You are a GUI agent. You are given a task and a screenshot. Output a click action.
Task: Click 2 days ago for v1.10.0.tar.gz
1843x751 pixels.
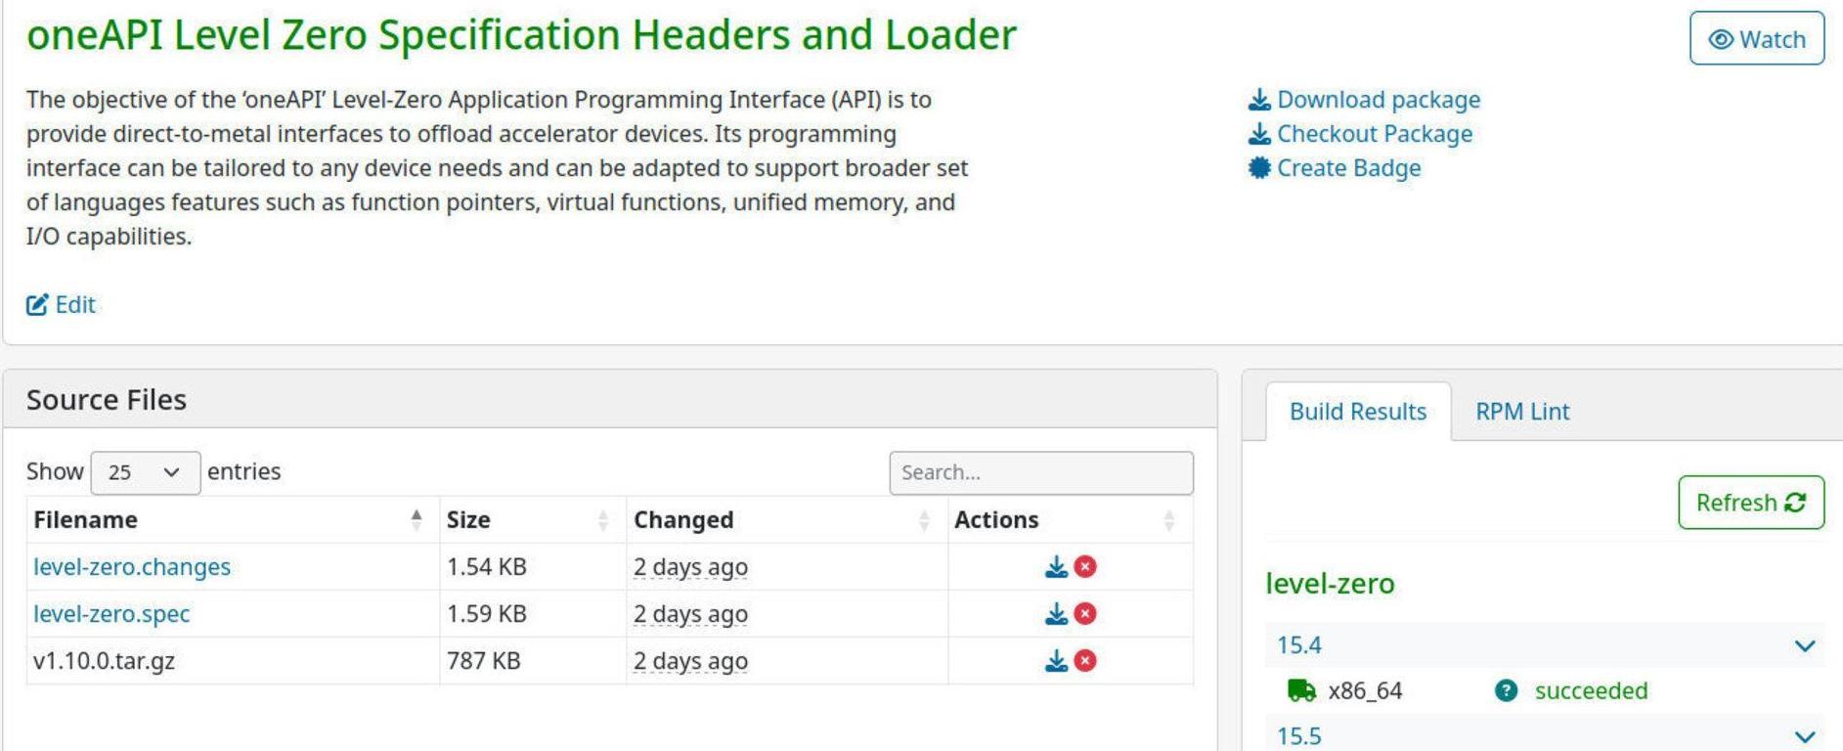point(690,661)
